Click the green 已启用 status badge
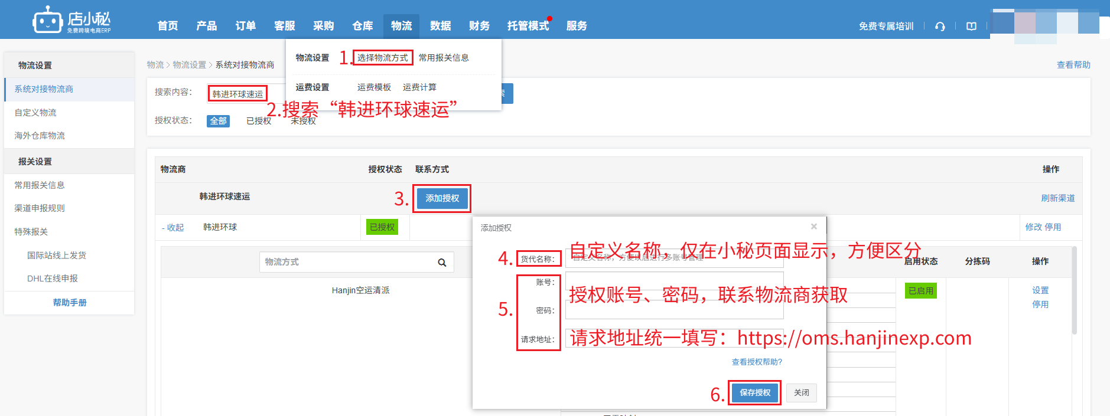 (921, 291)
